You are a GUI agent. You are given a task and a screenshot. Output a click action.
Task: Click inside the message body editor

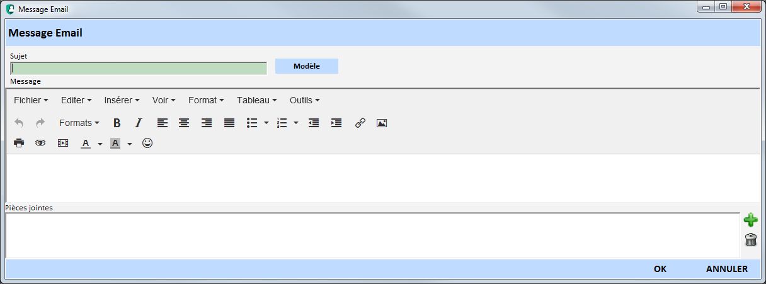click(x=383, y=178)
